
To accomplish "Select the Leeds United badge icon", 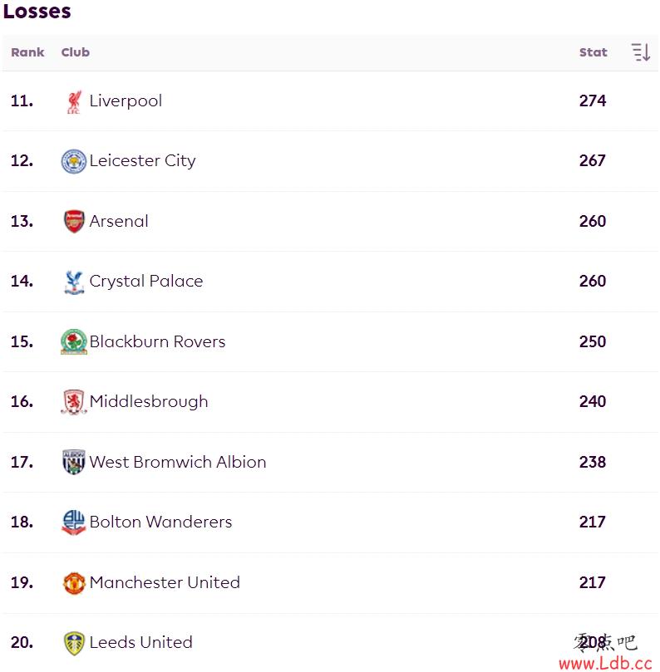I will pyautogui.click(x=74, y=643).
